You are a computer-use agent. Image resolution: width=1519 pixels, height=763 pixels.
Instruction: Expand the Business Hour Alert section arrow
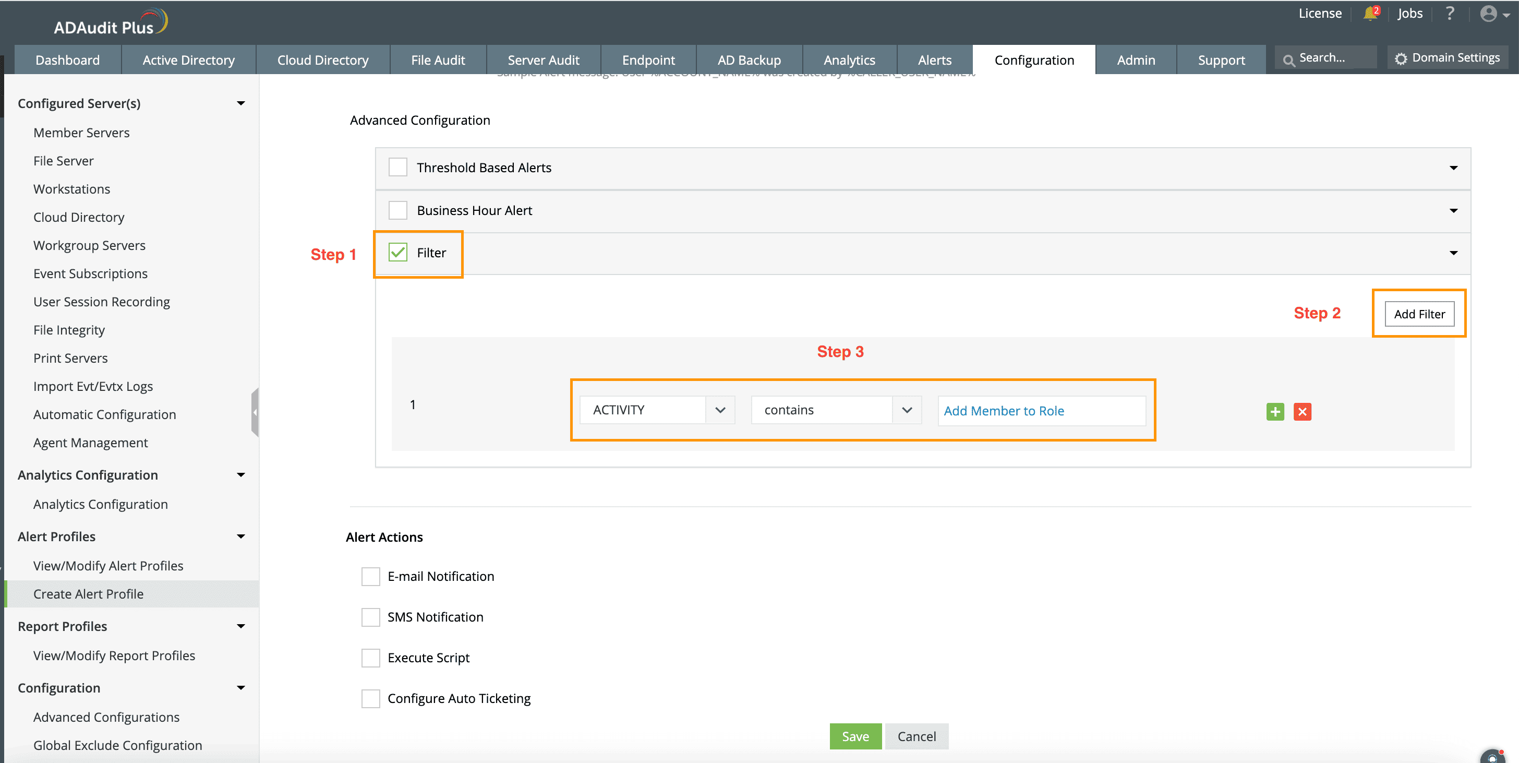click(x=1453, y=211)
